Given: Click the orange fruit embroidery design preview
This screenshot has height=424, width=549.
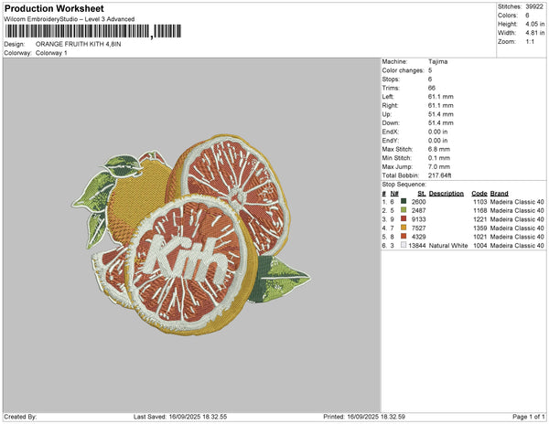Looking at the screenshot, I should click(191, 235).
